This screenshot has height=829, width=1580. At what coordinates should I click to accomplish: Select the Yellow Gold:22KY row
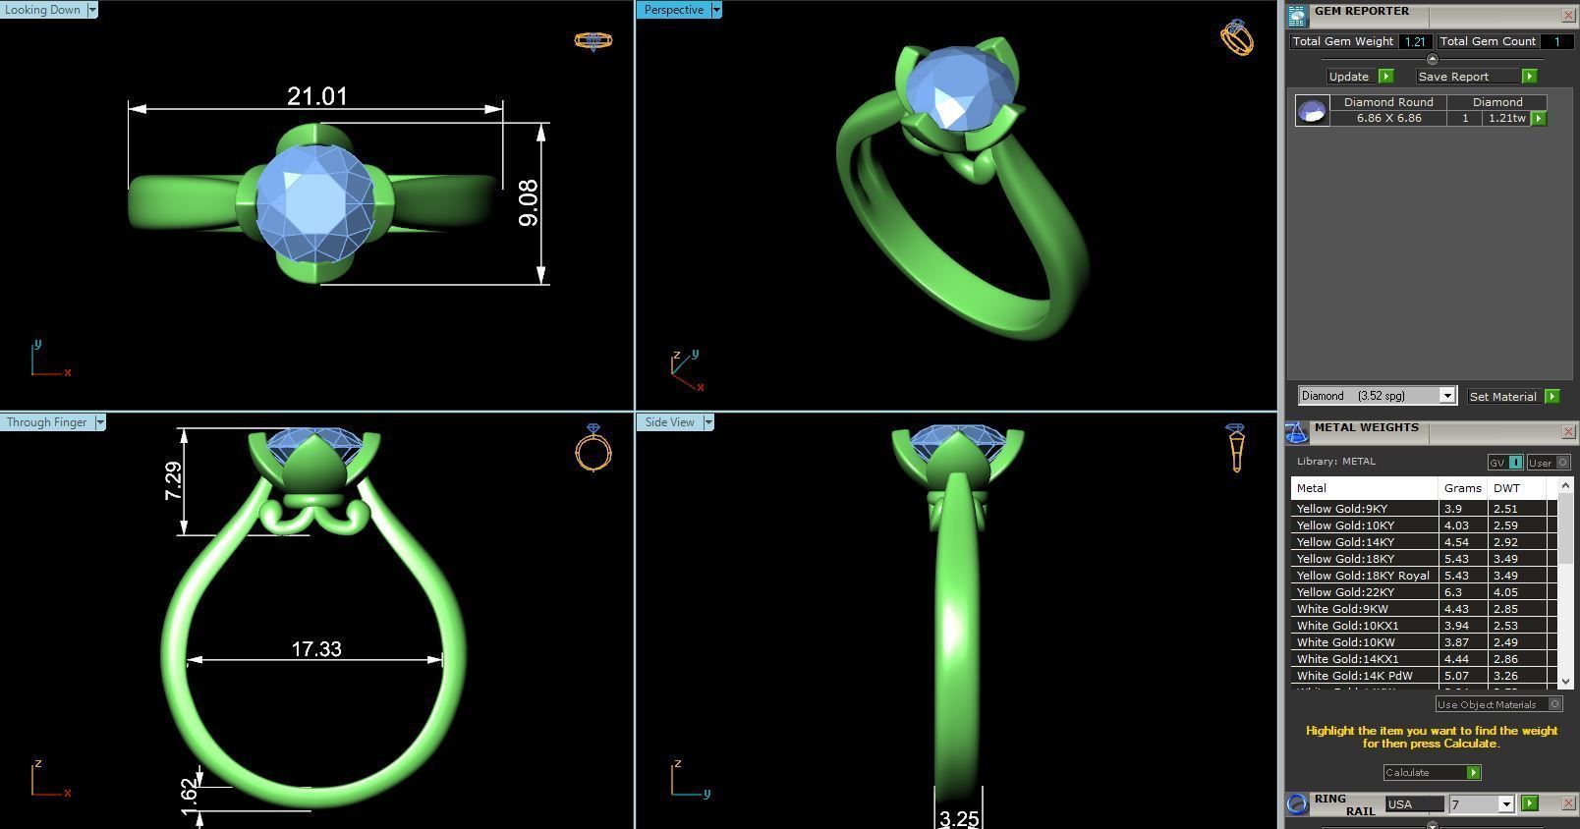(x=1423, y=592)
